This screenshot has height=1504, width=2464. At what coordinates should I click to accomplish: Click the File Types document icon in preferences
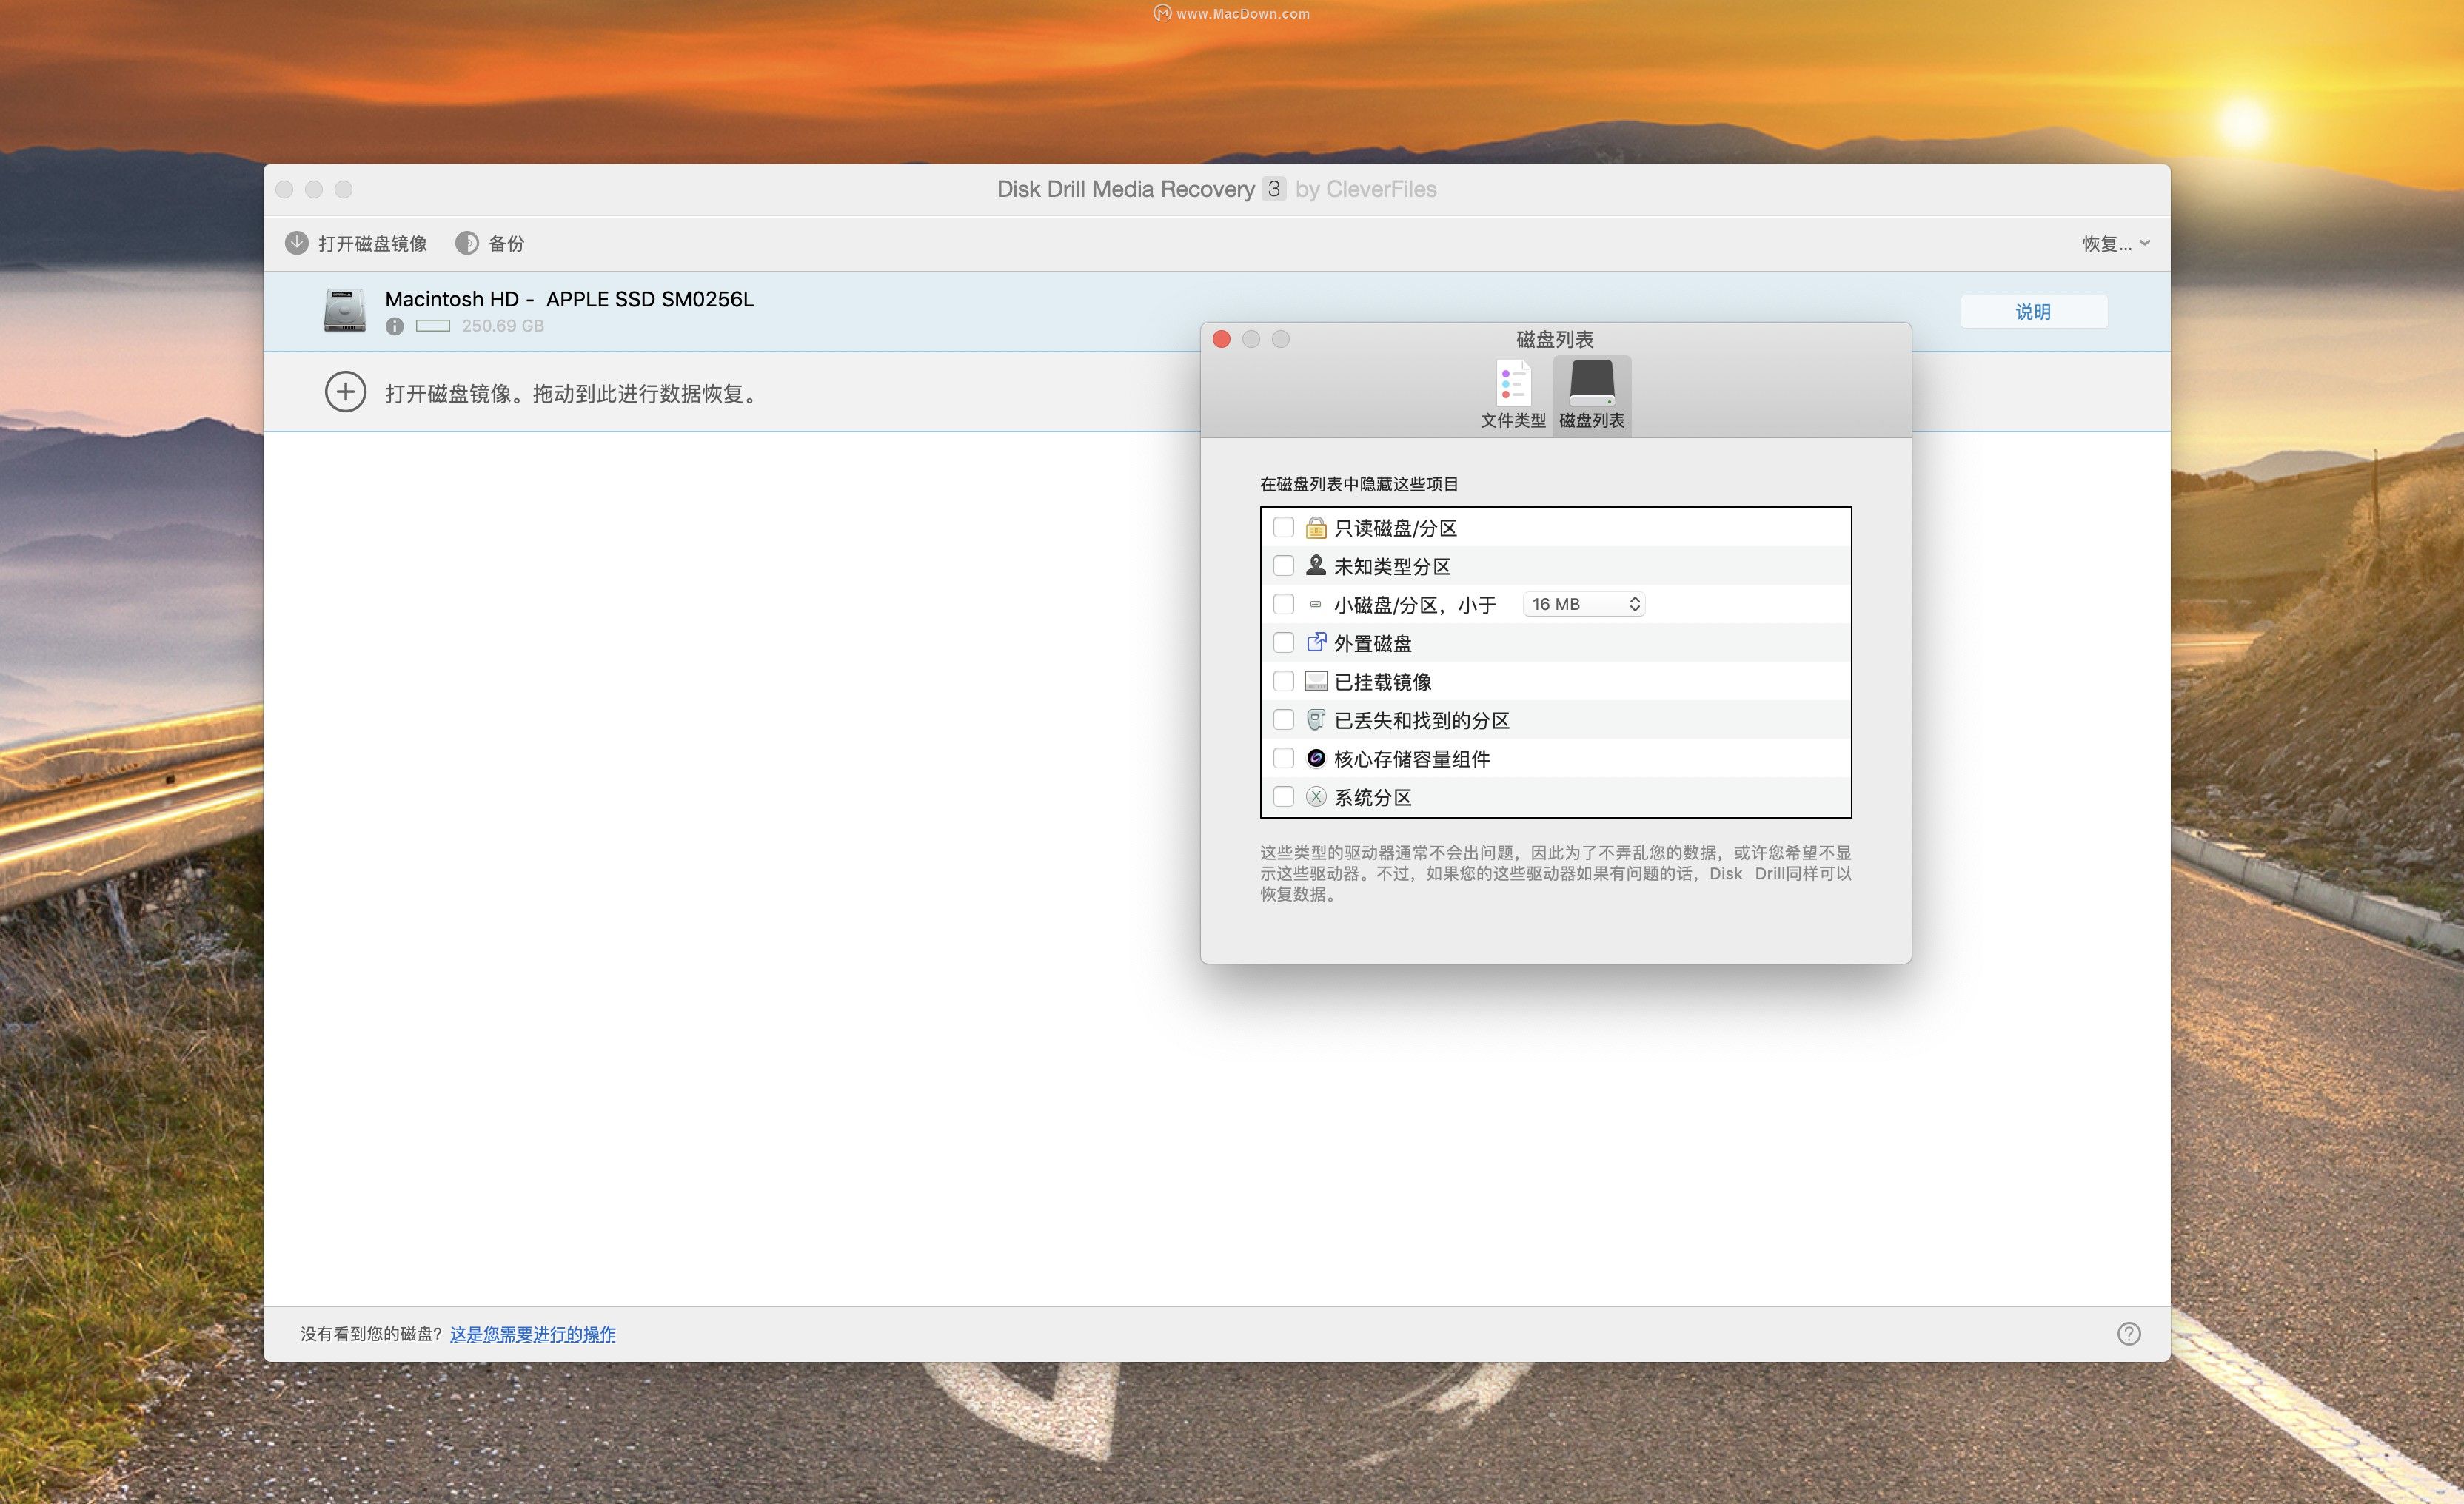click(x=1513, y=383)
